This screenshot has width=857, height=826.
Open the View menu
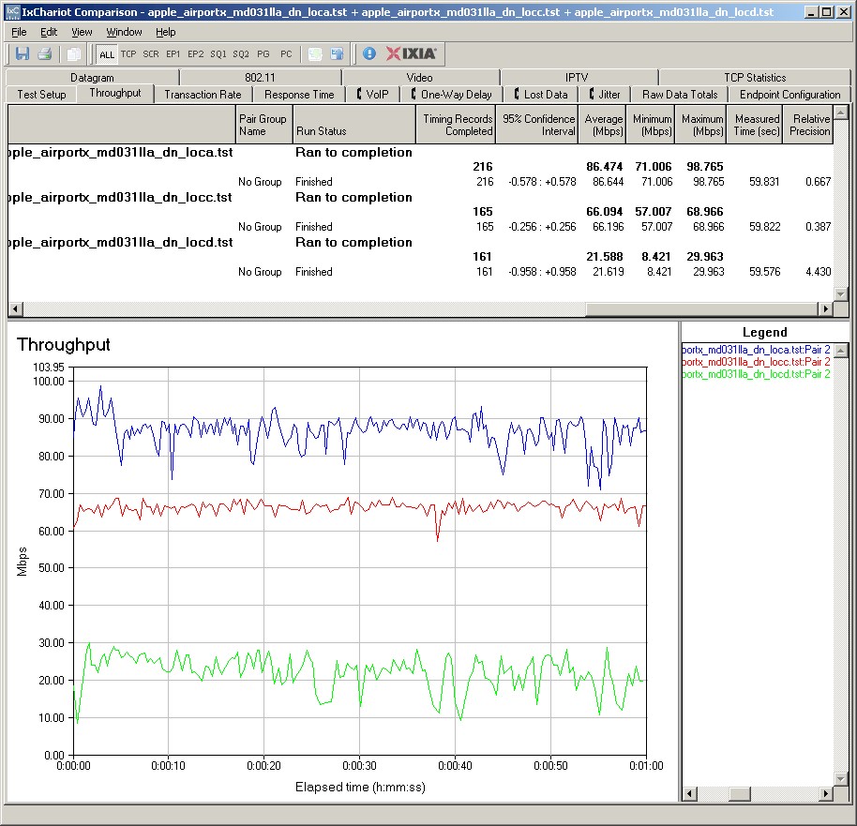point(82,32)
